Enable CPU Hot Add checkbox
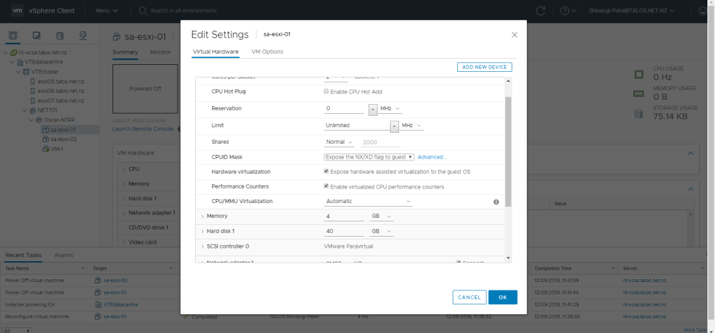 (326, 91)
